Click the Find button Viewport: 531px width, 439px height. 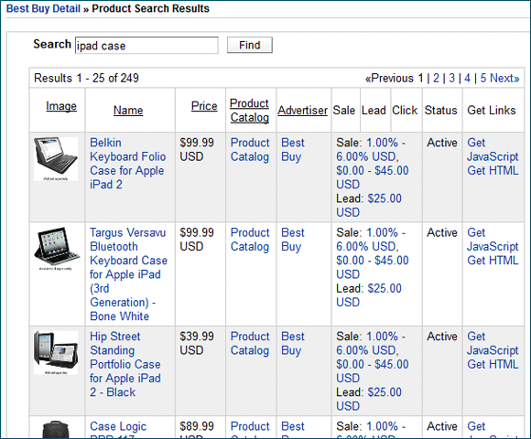pyautogui.click(x=250, y=45)
